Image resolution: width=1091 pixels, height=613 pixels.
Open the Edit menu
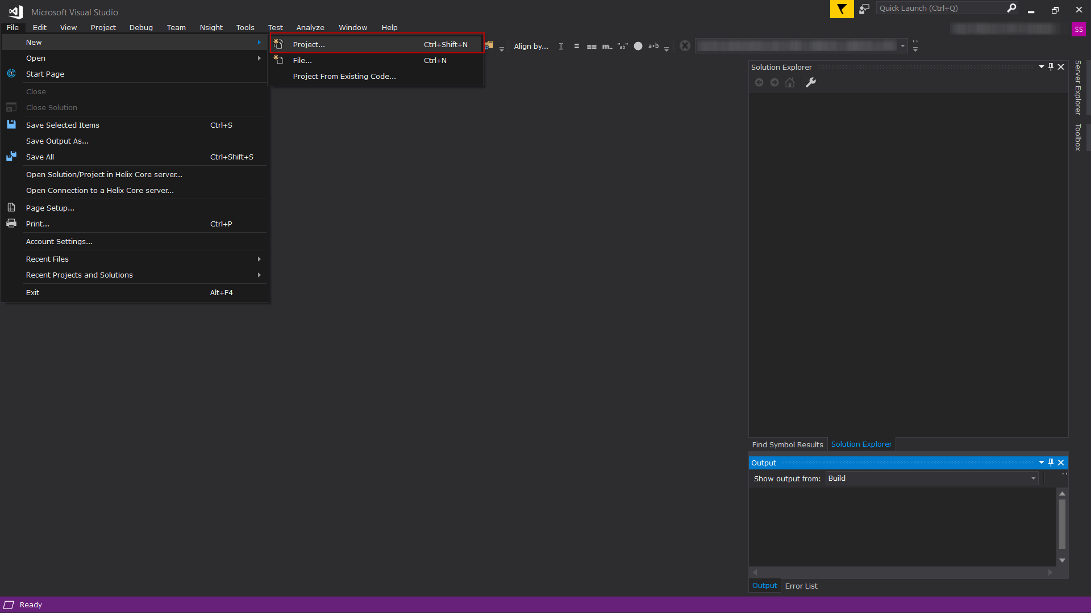(x=39, y=27)
